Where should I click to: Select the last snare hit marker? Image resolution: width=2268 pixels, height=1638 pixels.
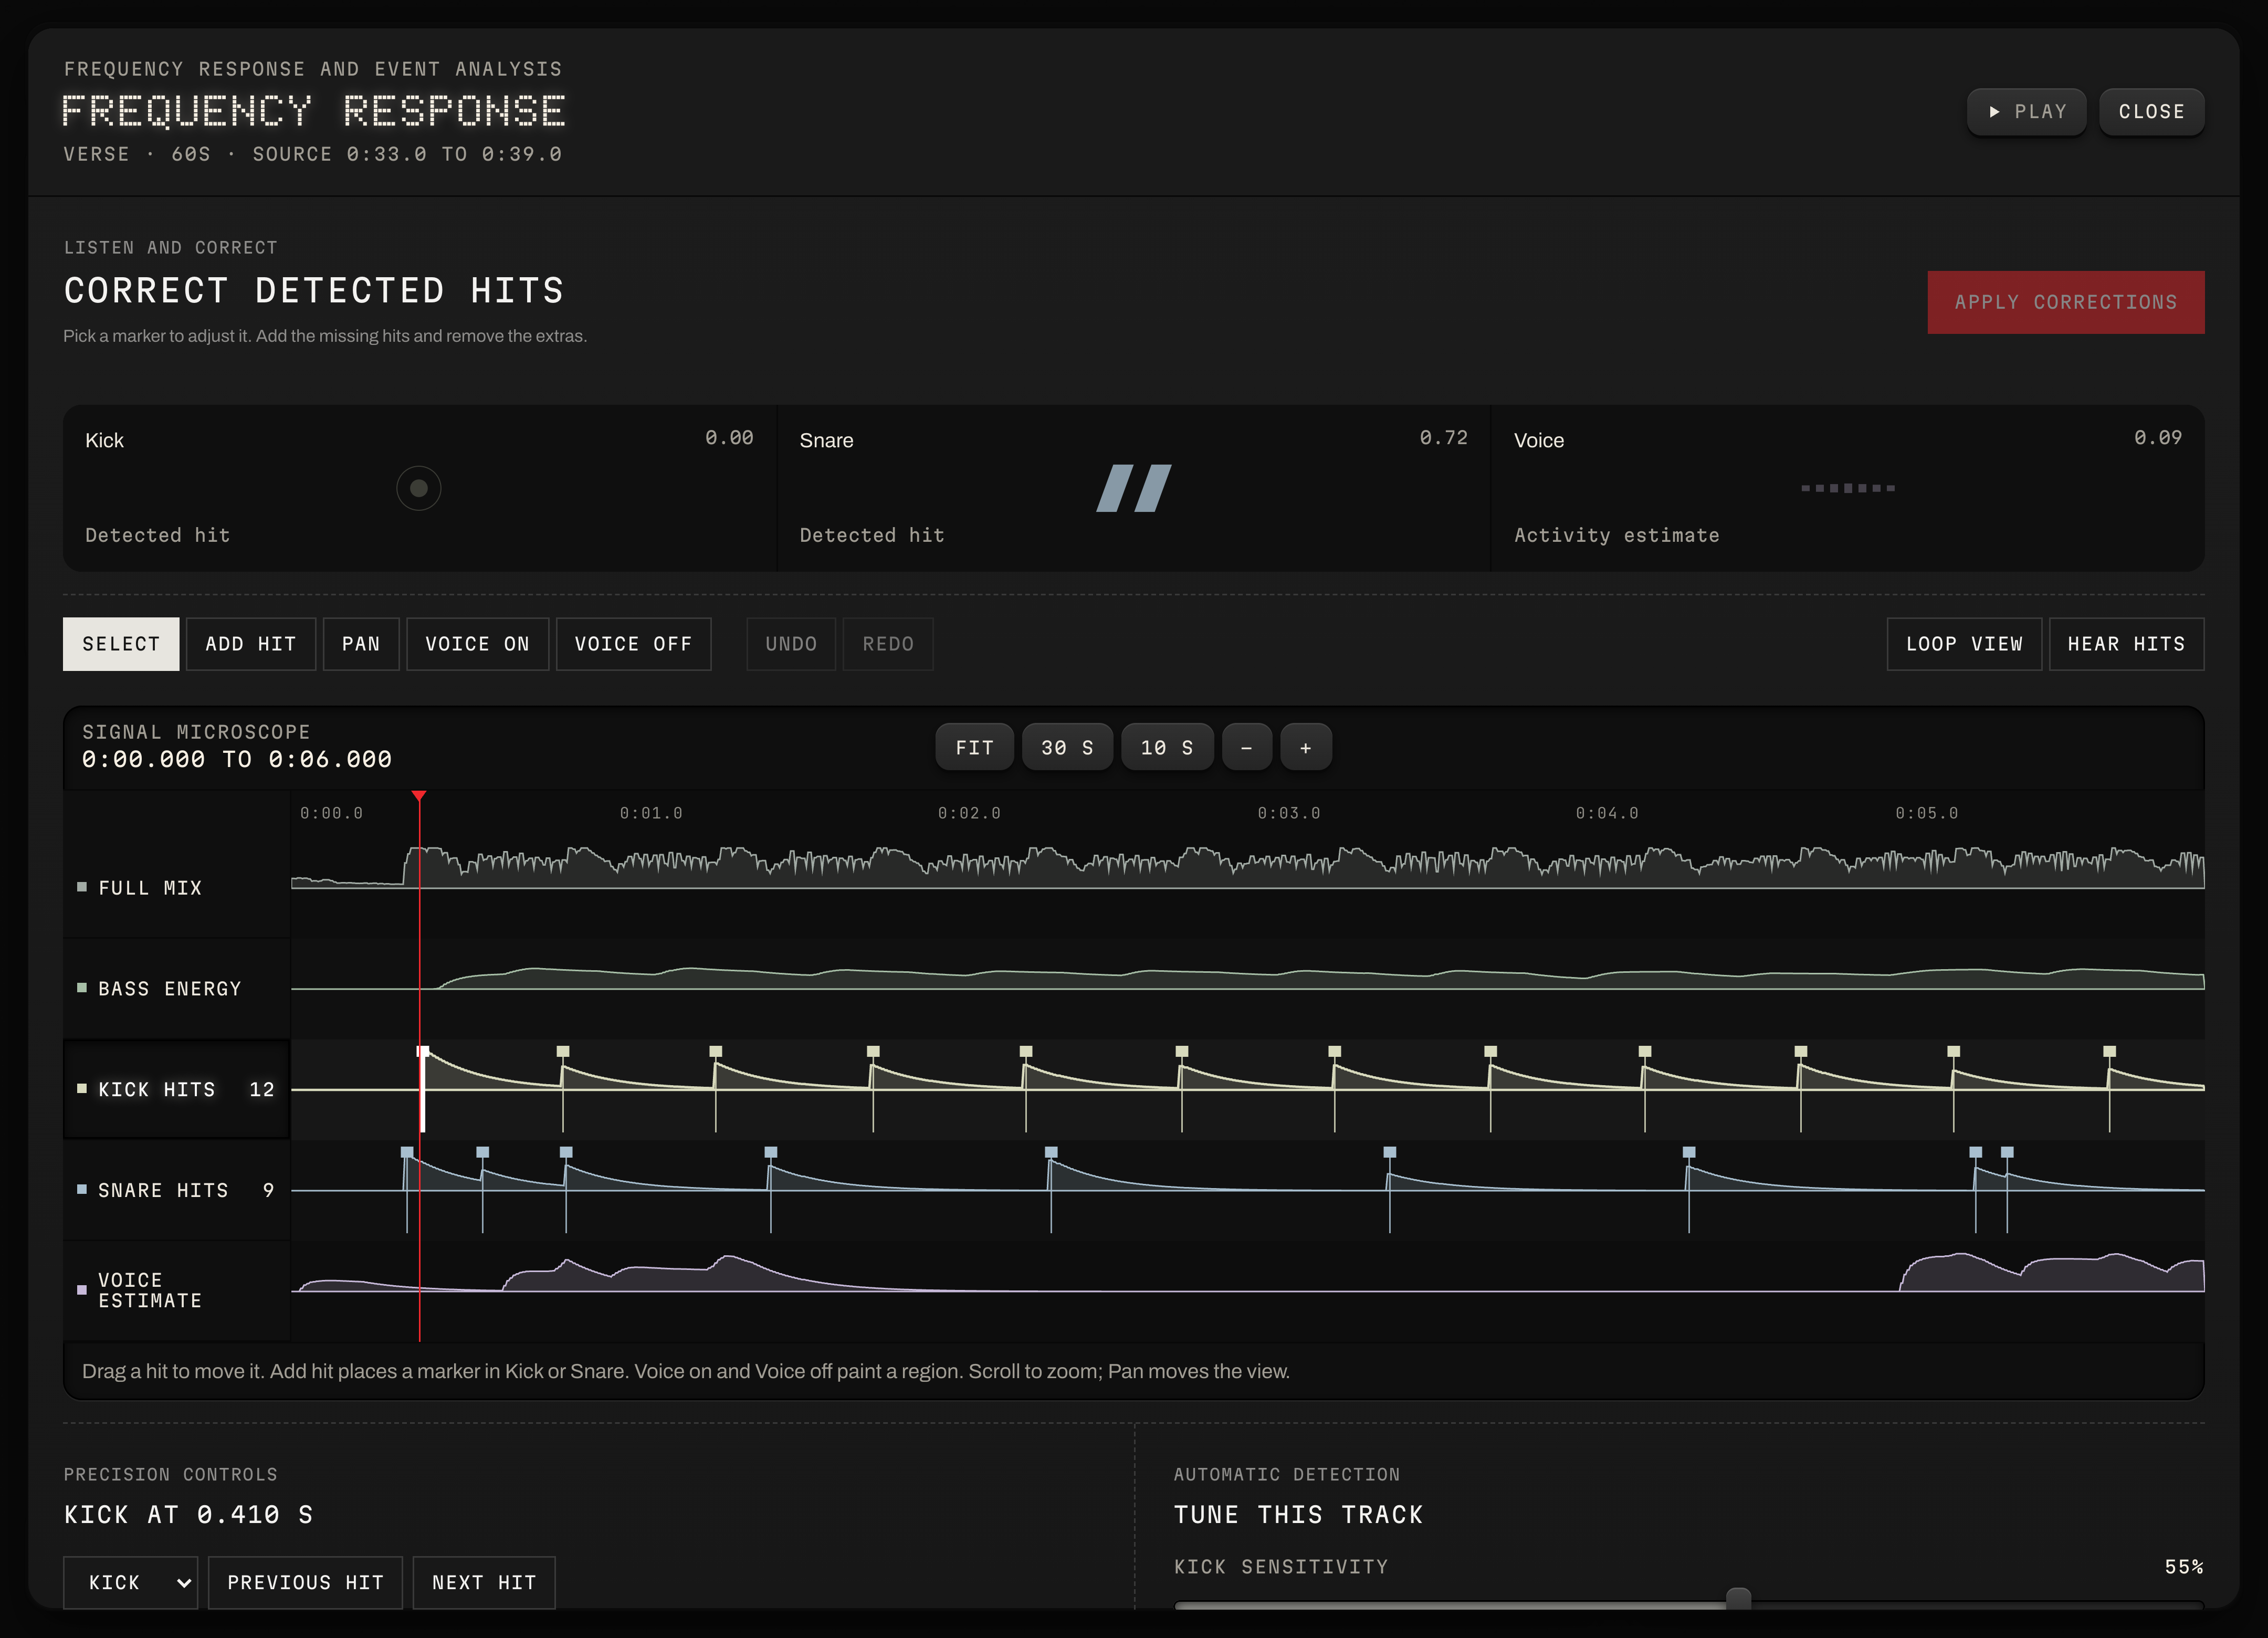click(2007, 1153)
